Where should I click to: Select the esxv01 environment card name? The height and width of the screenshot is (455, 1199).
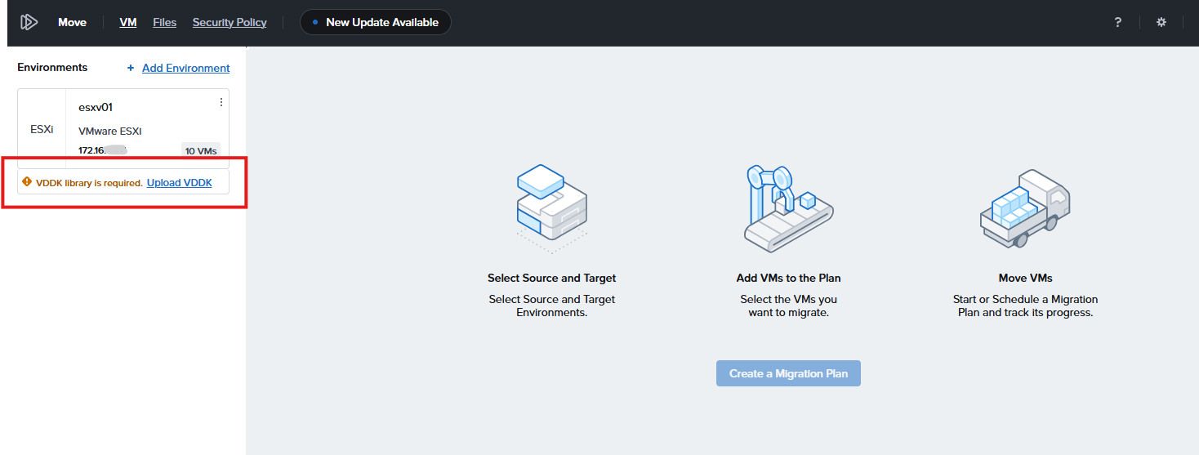(x=95, y=107)
